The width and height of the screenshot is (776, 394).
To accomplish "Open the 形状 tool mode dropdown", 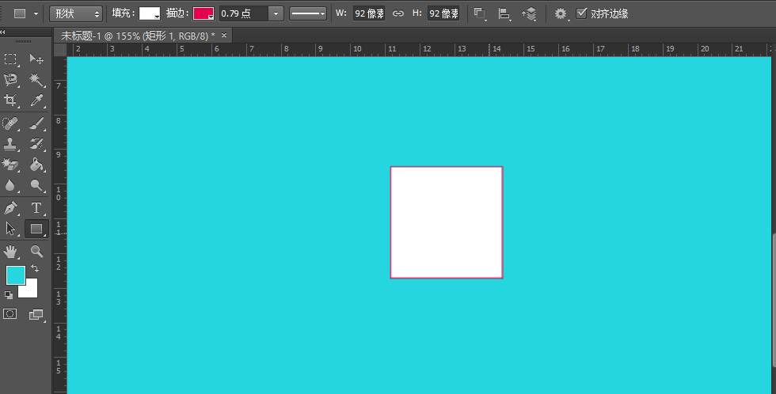I will tap(76, 13).
